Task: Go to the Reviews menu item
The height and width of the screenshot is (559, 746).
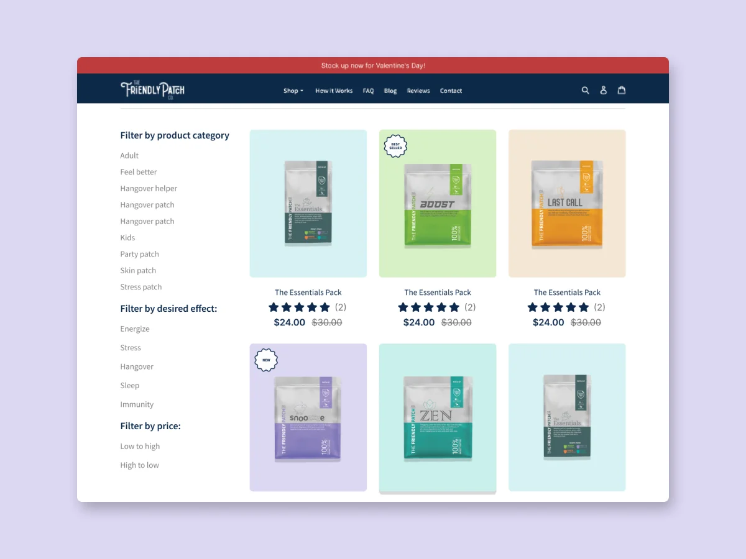Action: pyautogui.click(x=418, y=91)
